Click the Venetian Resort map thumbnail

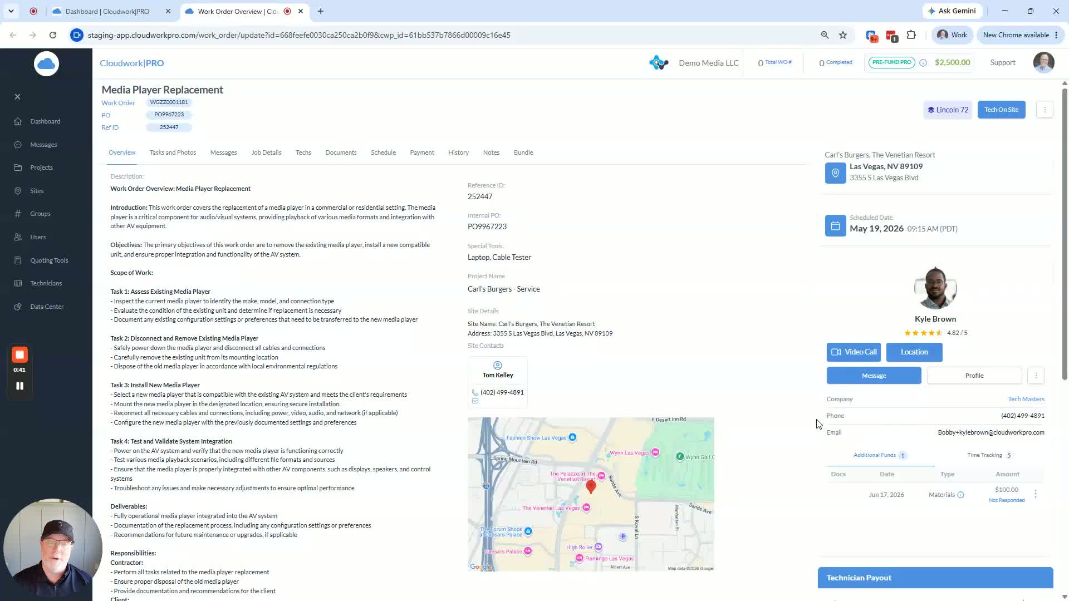click(591, 494)
